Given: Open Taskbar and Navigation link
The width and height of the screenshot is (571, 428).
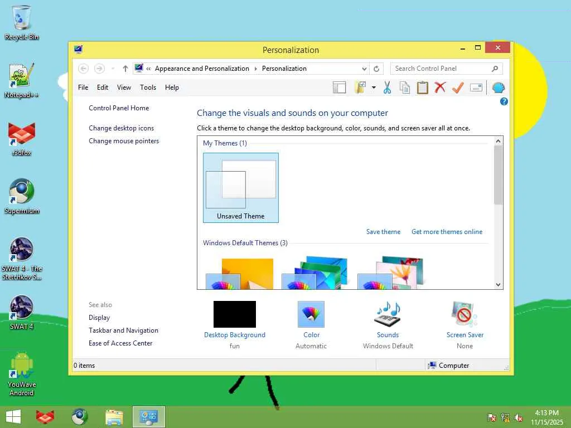Looking at the screenshot, I should [x=123, y=330].
